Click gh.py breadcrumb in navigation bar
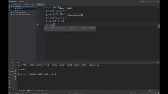This screenshot has width=168, height=94. point(21,2)
